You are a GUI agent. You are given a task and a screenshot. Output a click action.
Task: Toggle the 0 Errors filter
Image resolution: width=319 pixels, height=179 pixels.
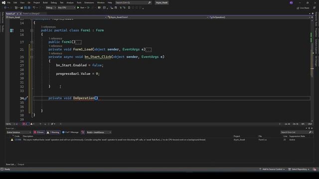39,132
